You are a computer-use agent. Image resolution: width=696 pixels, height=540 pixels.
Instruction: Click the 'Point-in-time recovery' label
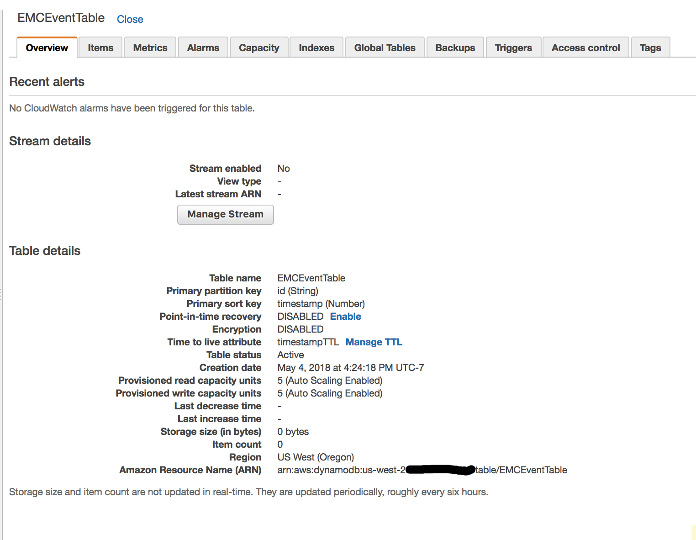(211, 317)
